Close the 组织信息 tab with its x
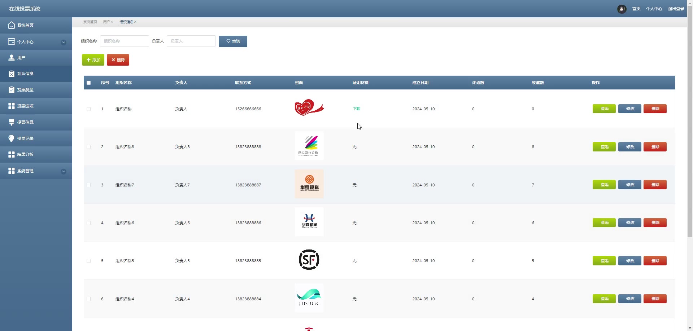Image resolution: width=693 pixels, height=331 pixels. tap(135, 22)
